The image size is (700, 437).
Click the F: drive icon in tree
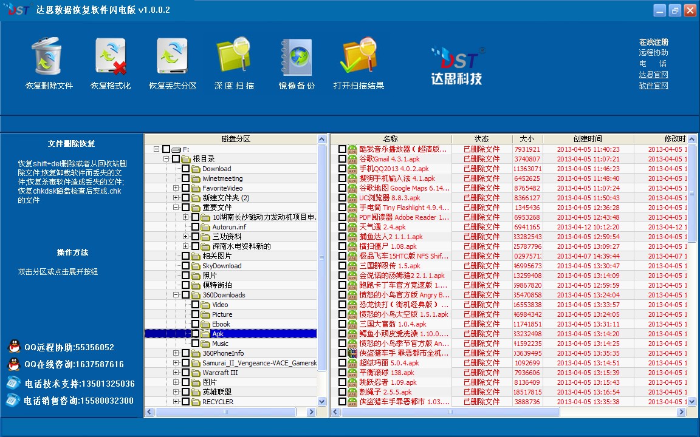[x=176, y=149]
